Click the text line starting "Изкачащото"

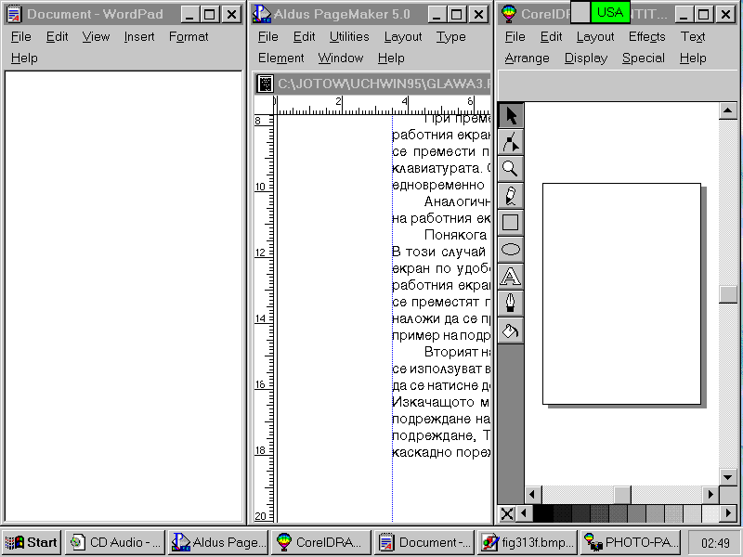point(440,402)
